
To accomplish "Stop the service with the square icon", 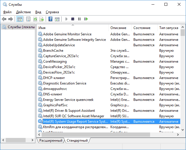I will tap(73, 19).
